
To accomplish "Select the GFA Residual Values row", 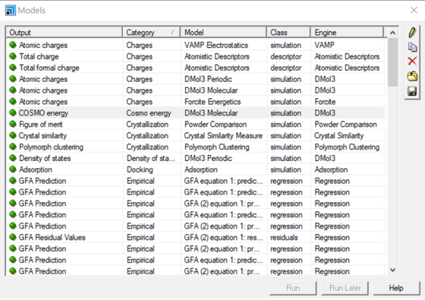I will 52,238.
